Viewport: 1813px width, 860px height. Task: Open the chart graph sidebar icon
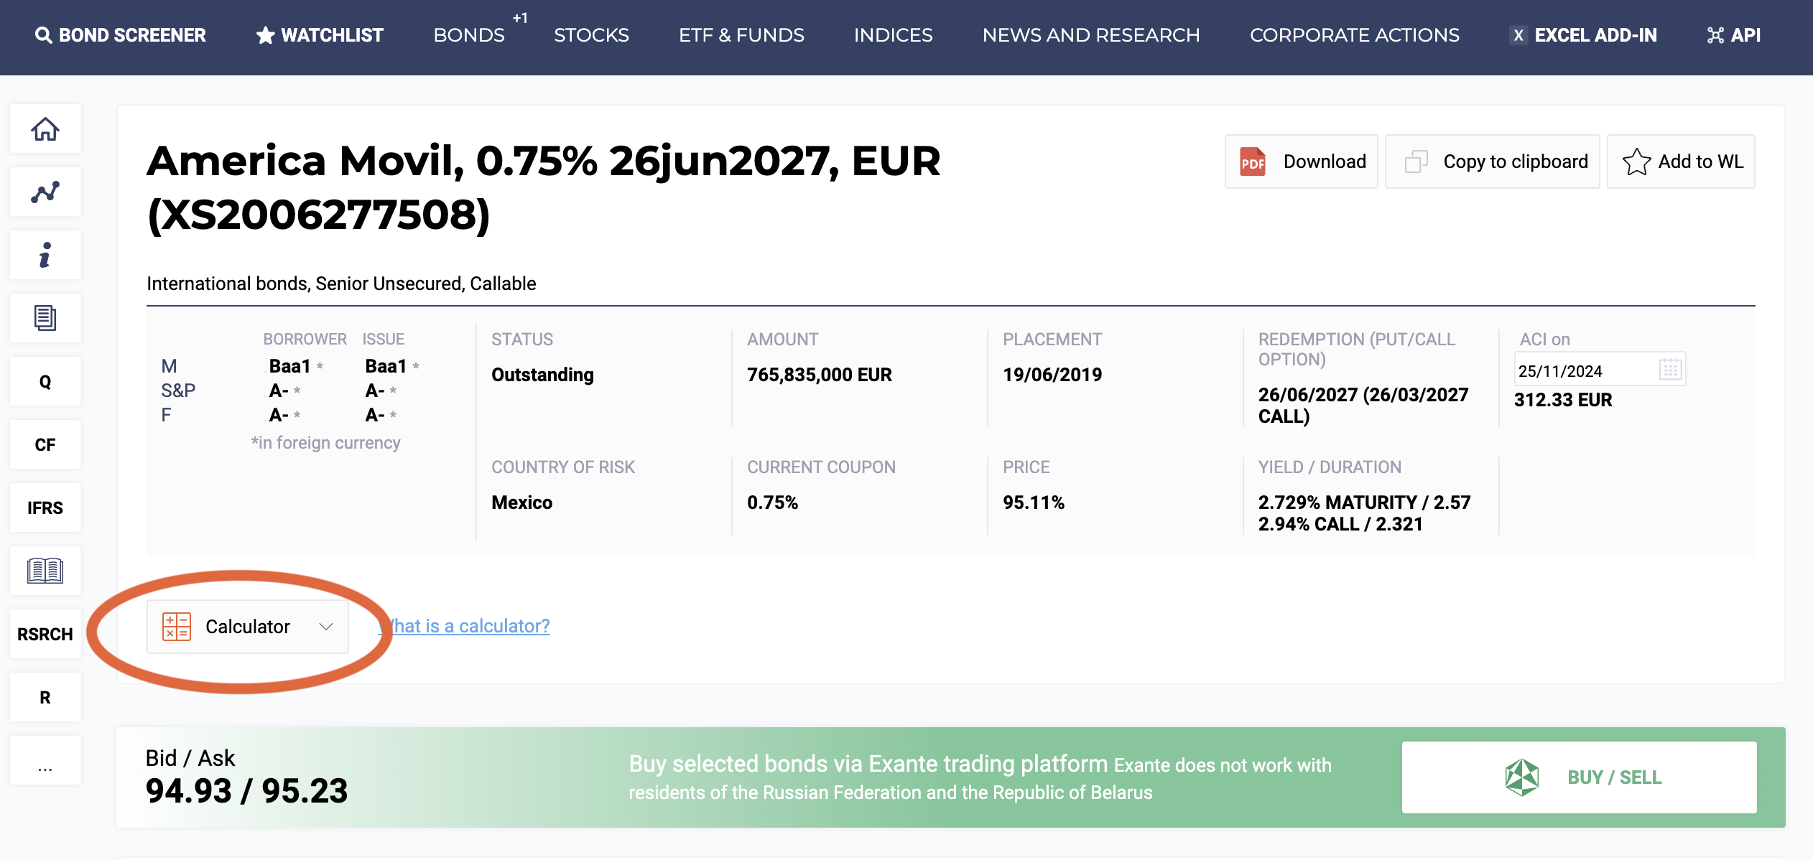coord(45,192)
